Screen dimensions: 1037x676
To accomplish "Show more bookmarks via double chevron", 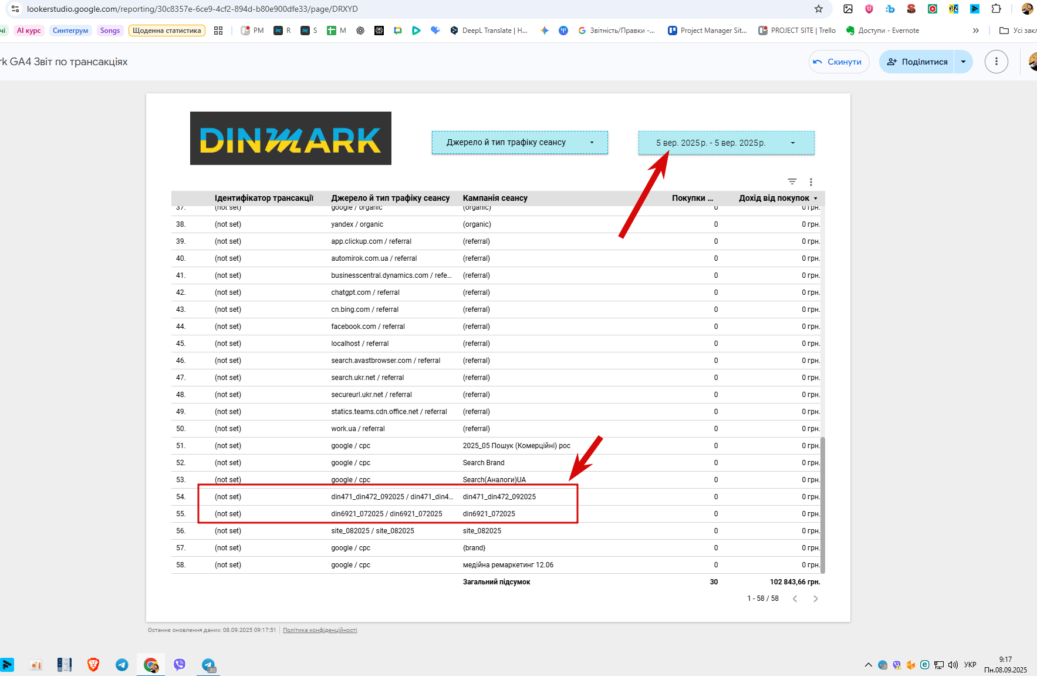I will point(976,31).
